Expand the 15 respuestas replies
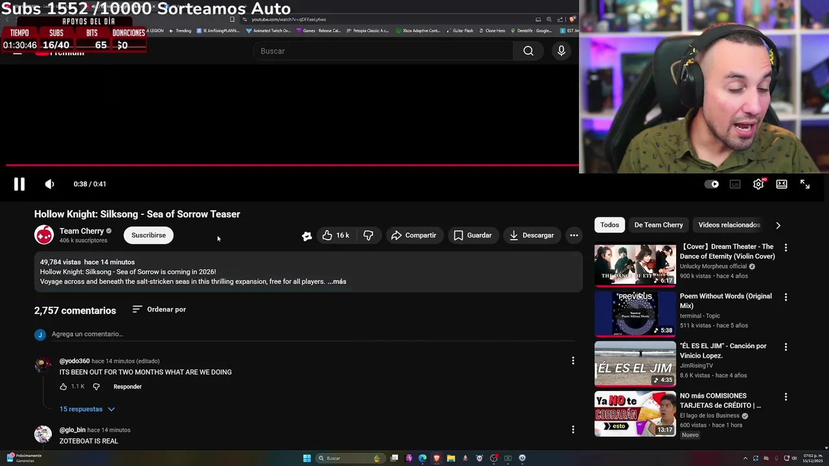This screenshot has width=829, height=466. 87,409
